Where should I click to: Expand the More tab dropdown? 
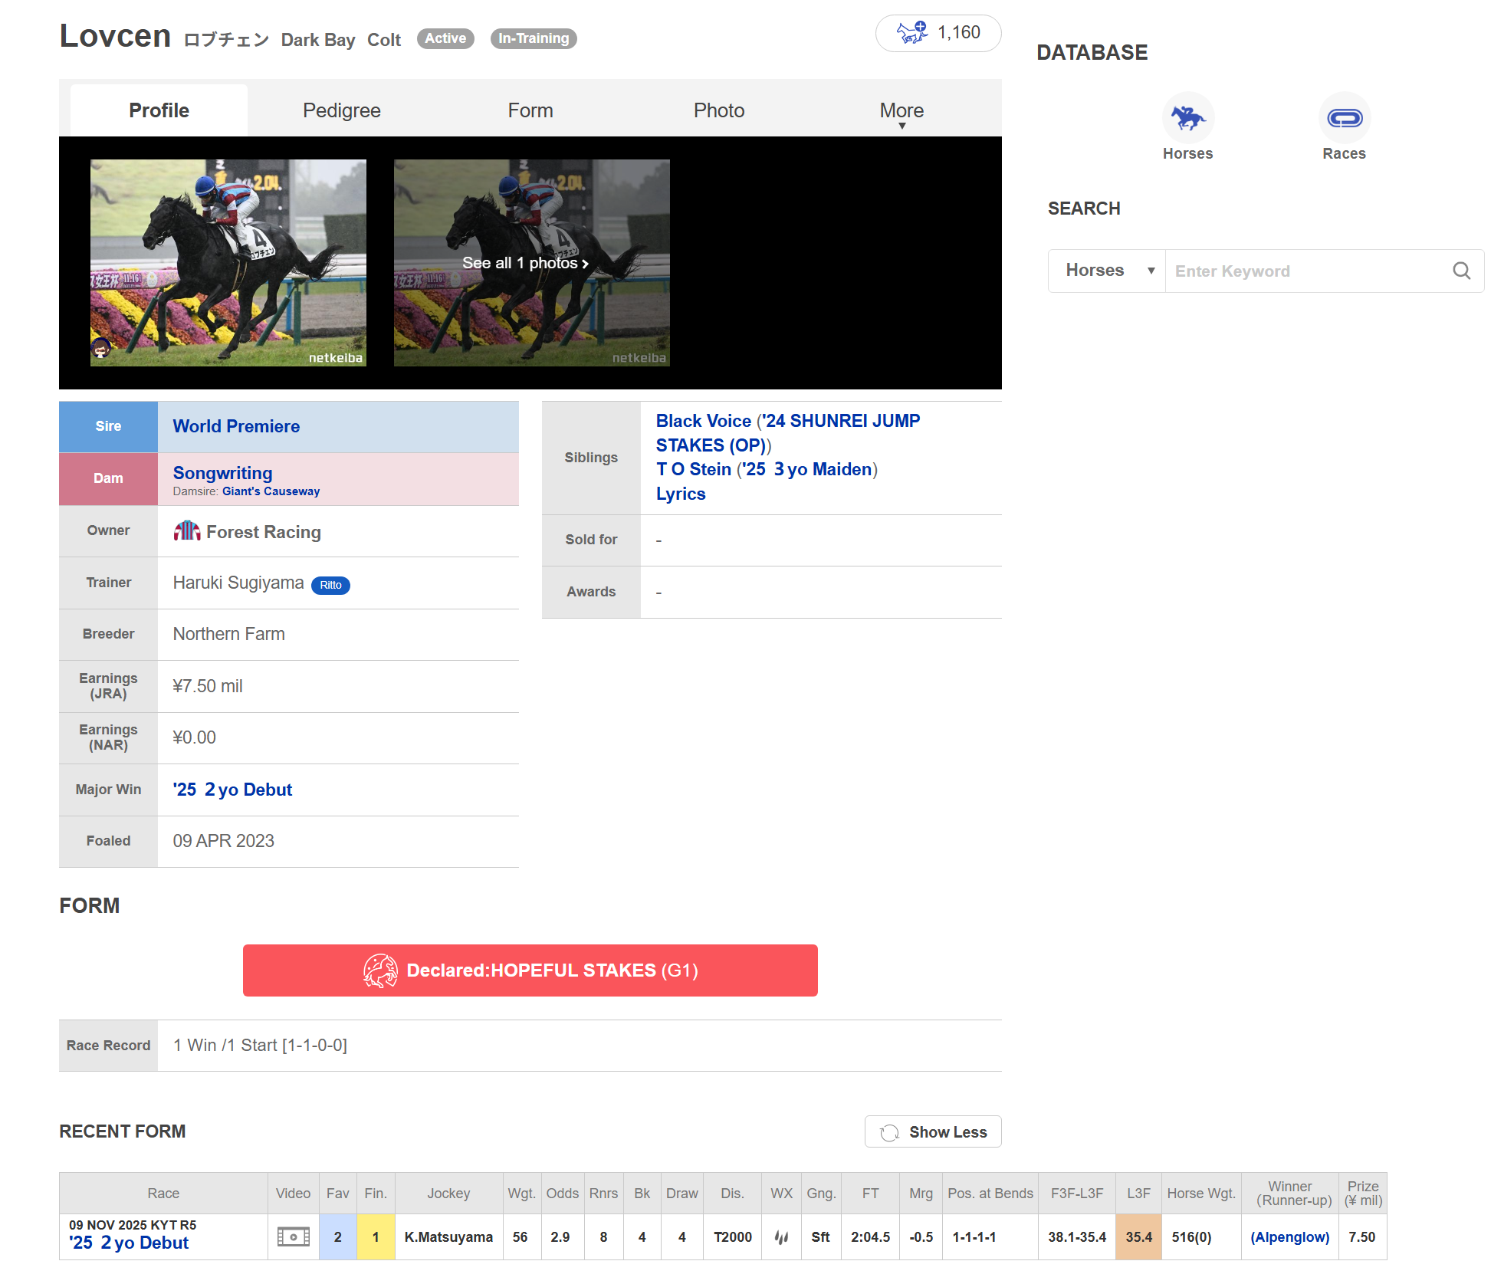pos(901,112)
